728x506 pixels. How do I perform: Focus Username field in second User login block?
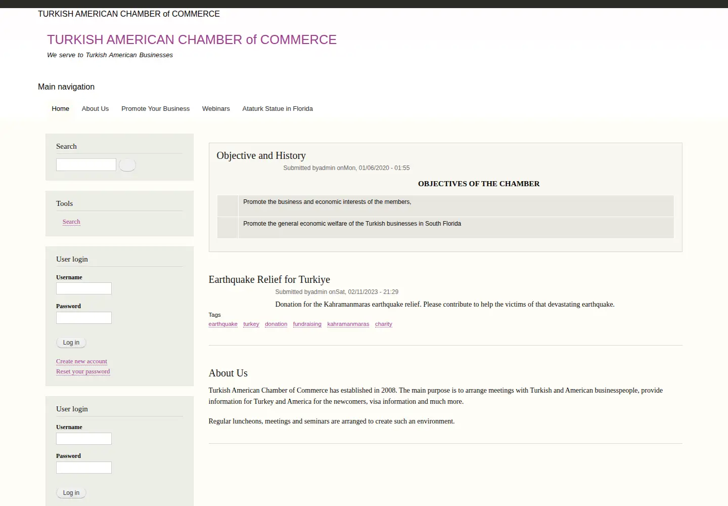point(84,439)
